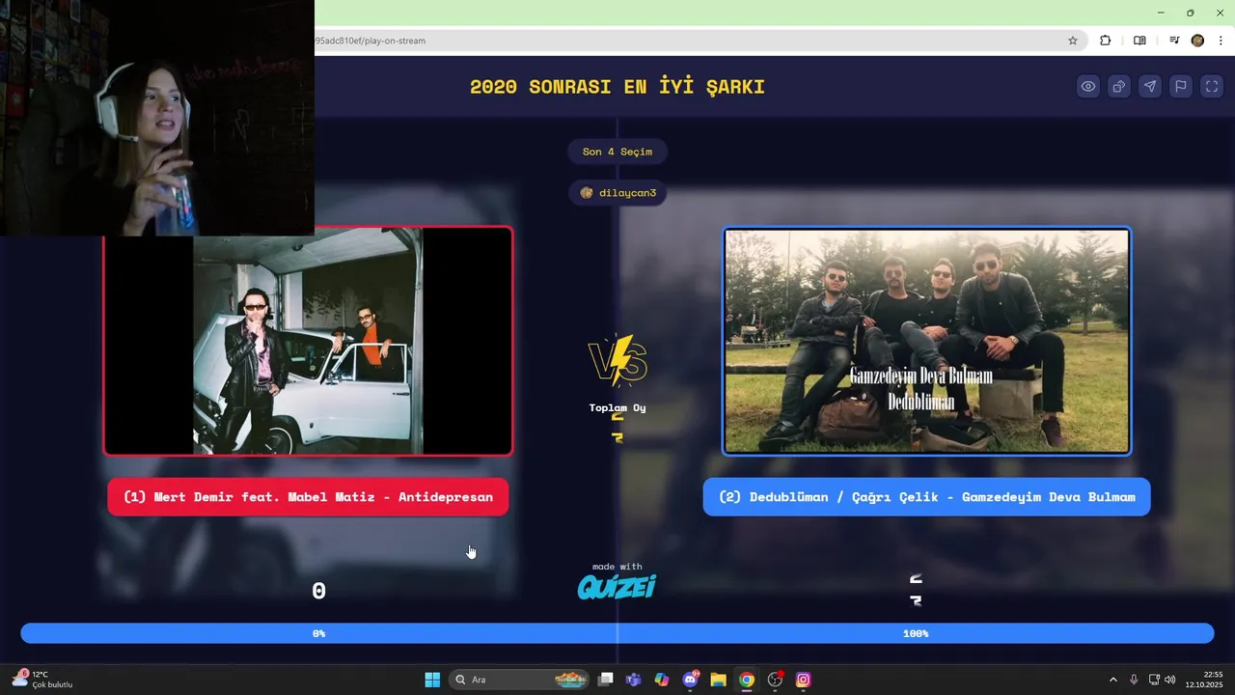Click the Antidepresan garage photo thumbnail
The width and height of the screenshot is (1235, 695).
[x=308, y=341]
